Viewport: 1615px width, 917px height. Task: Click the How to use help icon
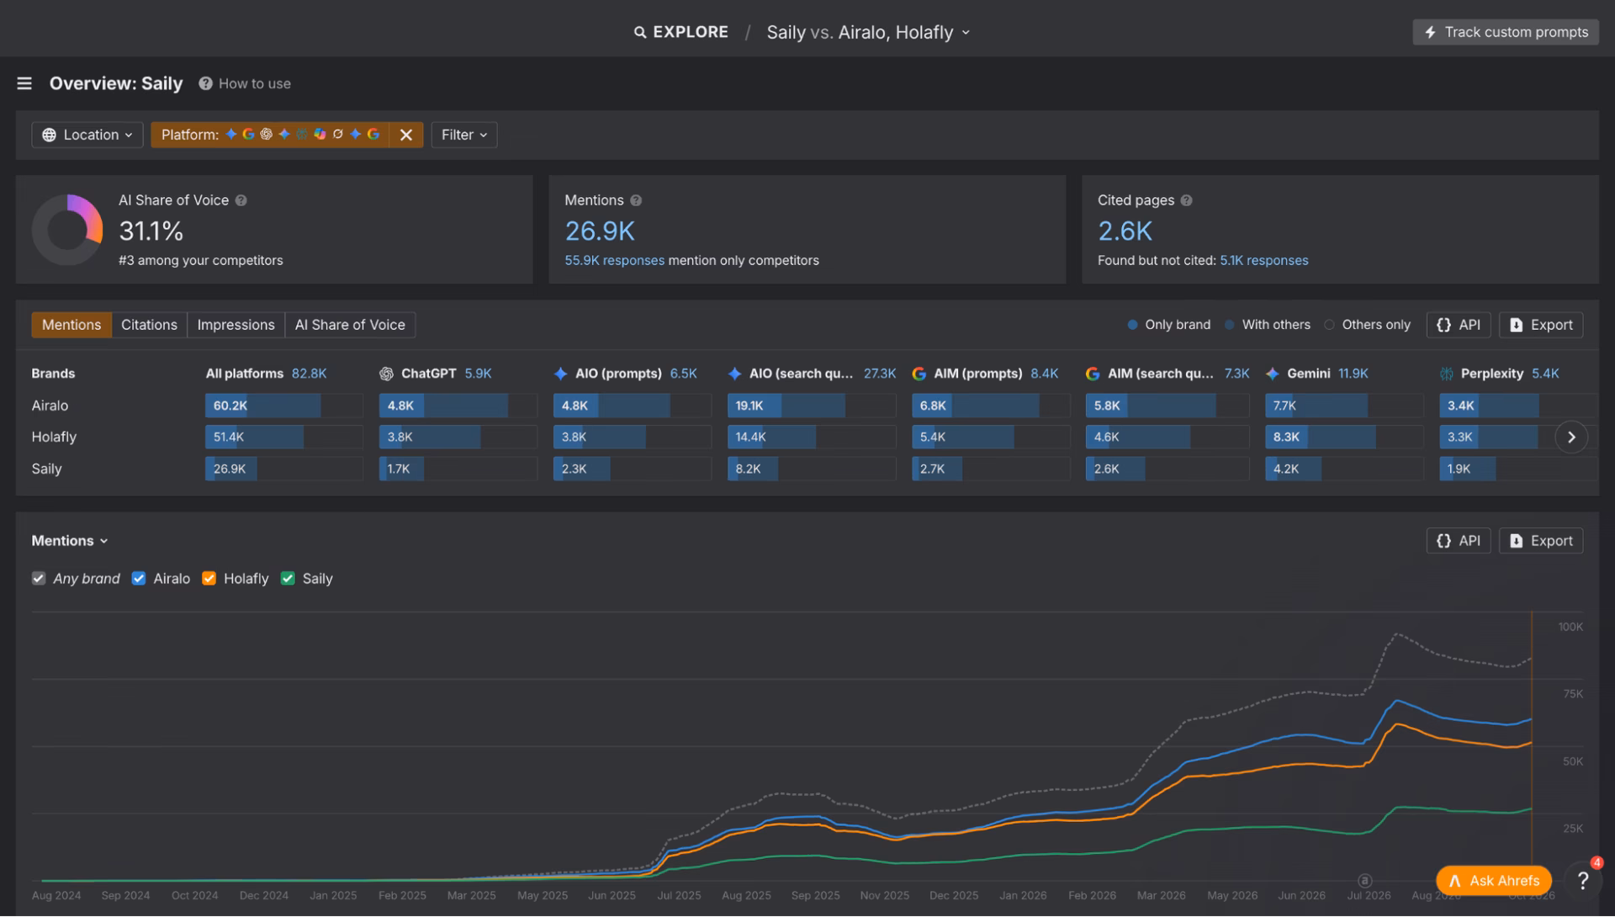tap(205, 83)
